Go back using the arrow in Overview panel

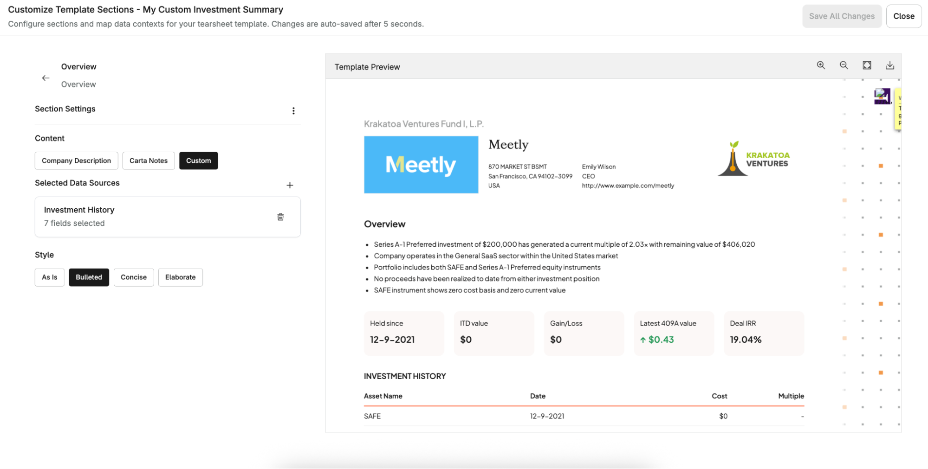tap(45, 78)
